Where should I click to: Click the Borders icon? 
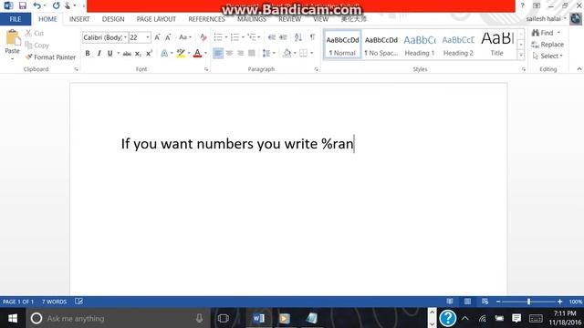(x=304, y=53)
